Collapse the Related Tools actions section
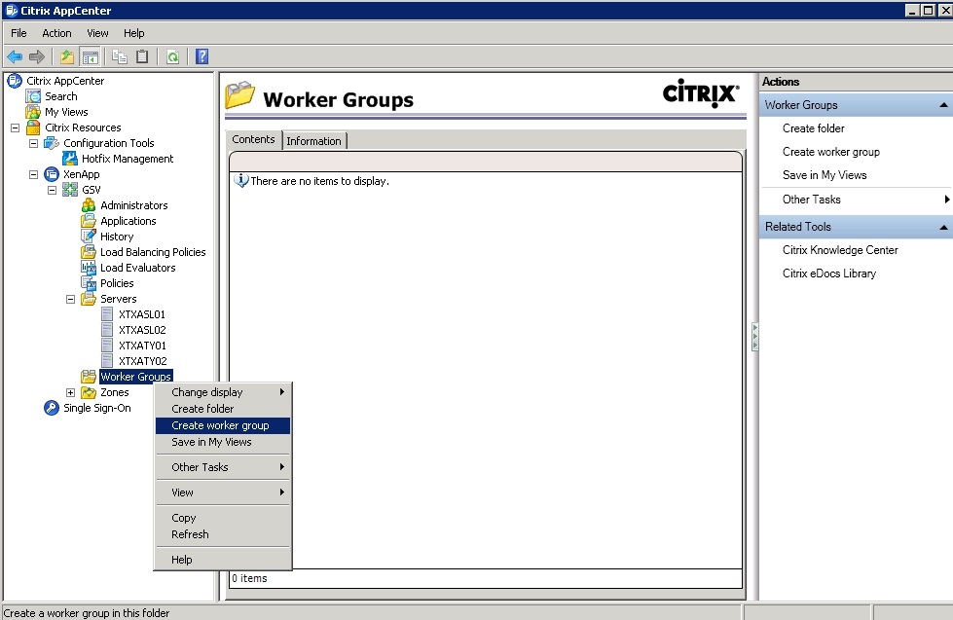953x620 pixels. click(943, 228)
